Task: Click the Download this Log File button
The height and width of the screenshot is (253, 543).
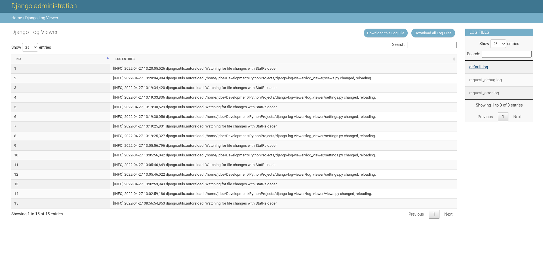Action: (x=386, y=33)
